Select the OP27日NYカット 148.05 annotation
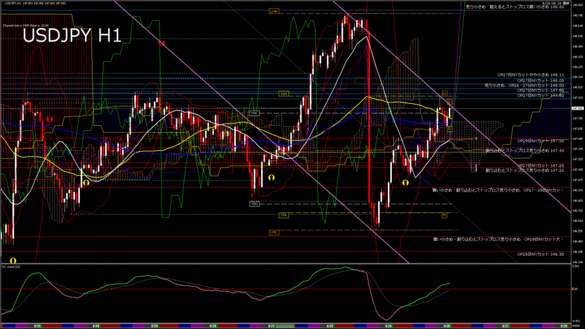The image size is (585, 329). pos(540,81)
